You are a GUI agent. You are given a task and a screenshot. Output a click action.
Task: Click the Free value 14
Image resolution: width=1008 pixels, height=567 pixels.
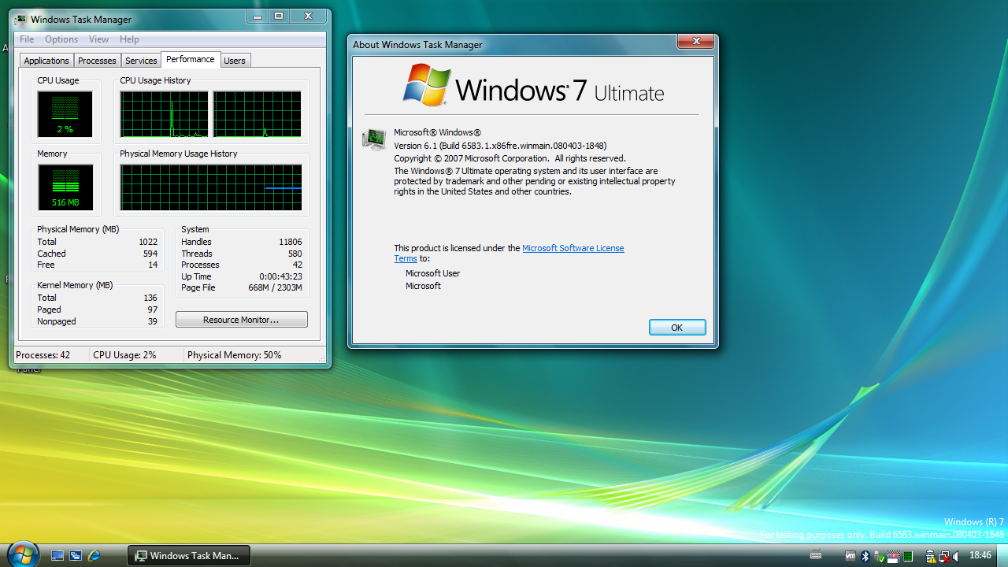[153, 265]
